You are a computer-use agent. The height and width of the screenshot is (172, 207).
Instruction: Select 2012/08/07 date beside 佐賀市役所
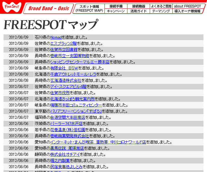pyautogui.click(x=19, y=93)
